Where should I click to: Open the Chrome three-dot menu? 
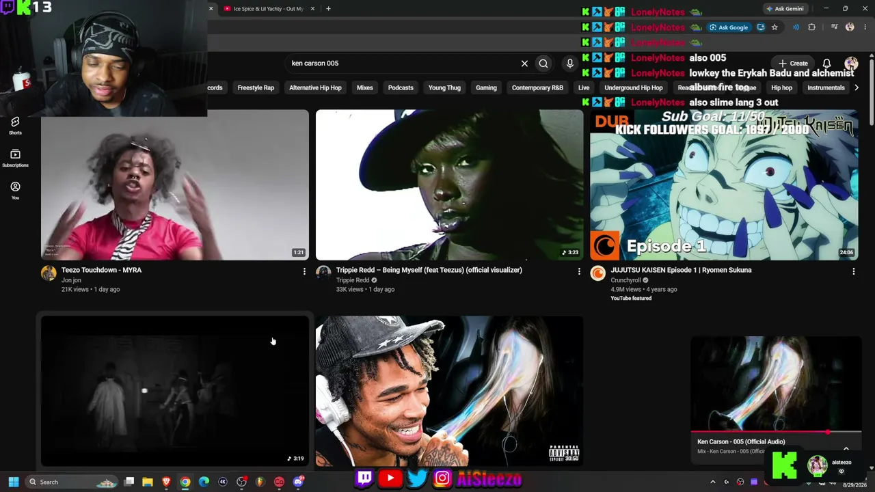(x=865, y=27)
